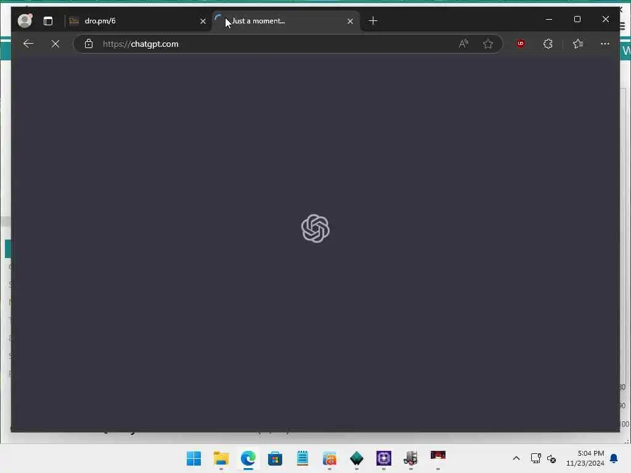Image resolution: width=631 pixels, height=473 pixels.
Task: Open the clock showing 5:04 PM
Action: click(585, 458)
